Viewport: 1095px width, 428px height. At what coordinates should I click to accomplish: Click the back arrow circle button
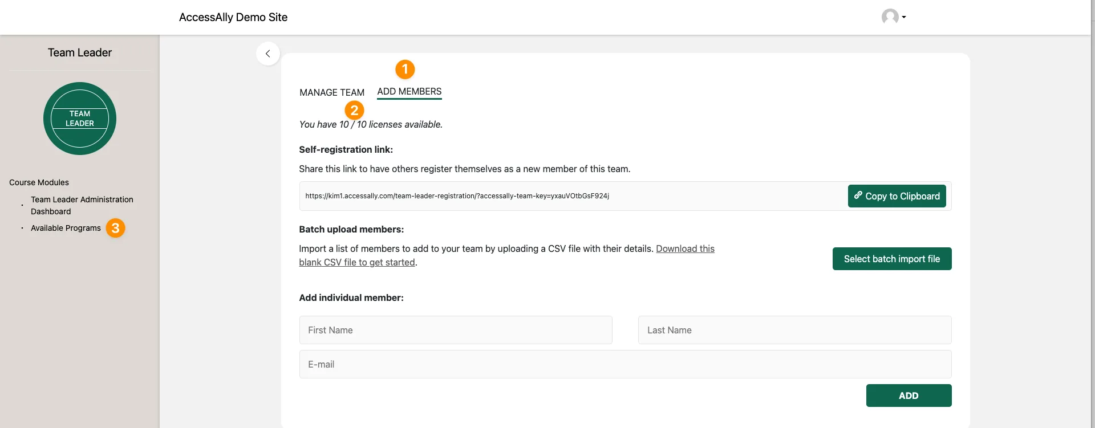pos(268,54)
